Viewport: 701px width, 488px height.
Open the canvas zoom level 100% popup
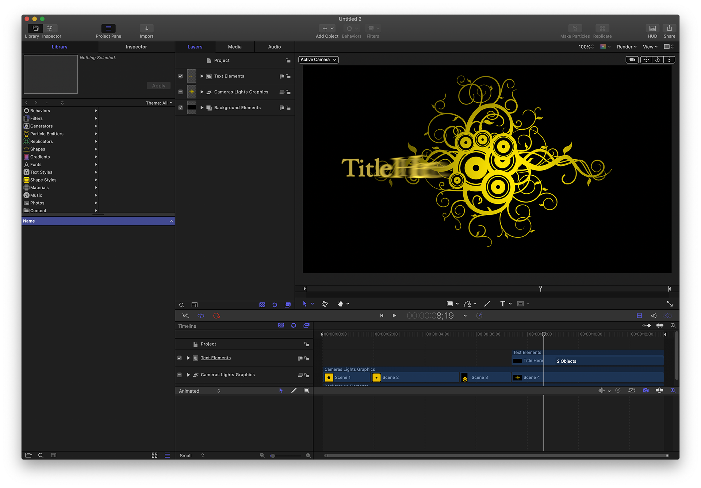(x=586, y=47)
